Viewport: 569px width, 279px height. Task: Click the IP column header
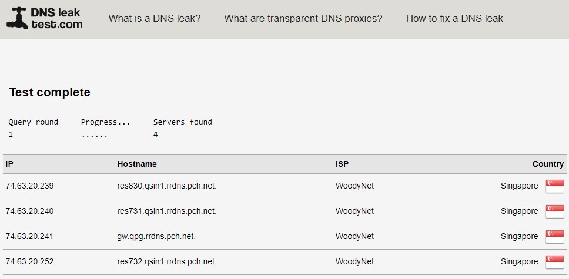pos(9,164)
